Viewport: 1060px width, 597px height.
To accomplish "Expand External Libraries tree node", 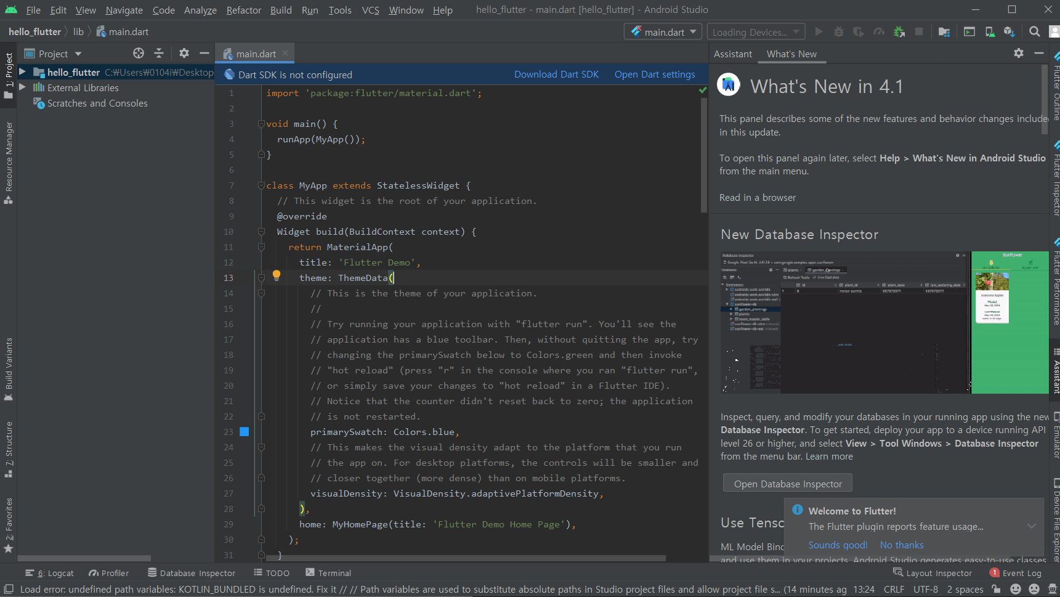I will [x=22, y=87].
